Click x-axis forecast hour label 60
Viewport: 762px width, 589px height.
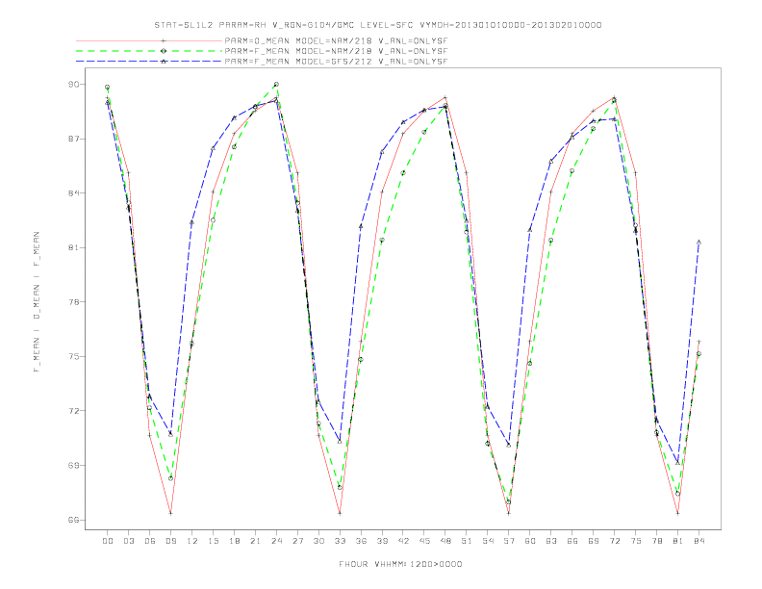(x=530, y=541)
